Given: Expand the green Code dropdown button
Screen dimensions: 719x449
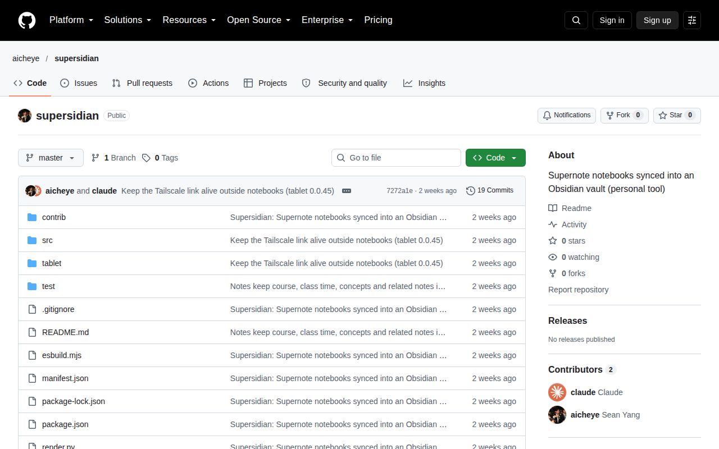Looking at the screenshot, I should click(495, 158).
